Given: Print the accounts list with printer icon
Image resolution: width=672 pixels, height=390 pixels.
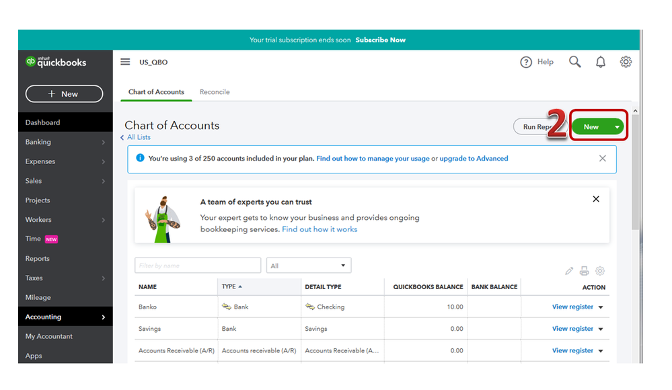Looking at the screenshot, I should click(584, 271).
